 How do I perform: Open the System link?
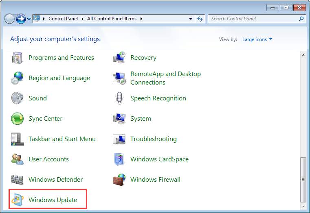(x=141, y=119)
